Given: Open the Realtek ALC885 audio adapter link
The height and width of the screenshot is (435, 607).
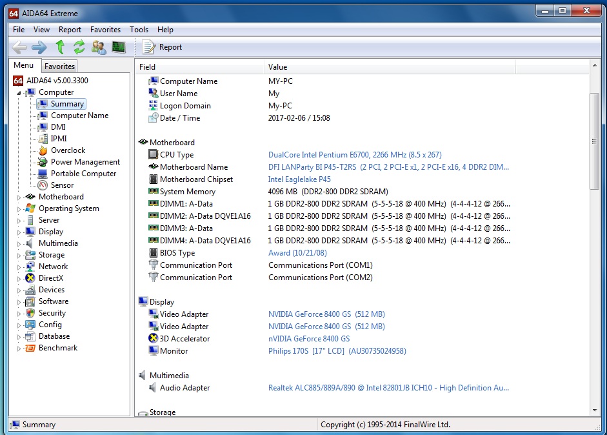Looking at the screenshot, I should coord(388,388).
